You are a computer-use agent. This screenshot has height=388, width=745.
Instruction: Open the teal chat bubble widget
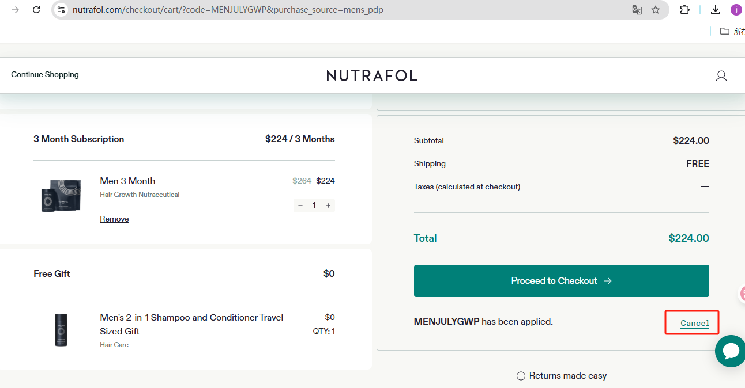tap(731, 351)
